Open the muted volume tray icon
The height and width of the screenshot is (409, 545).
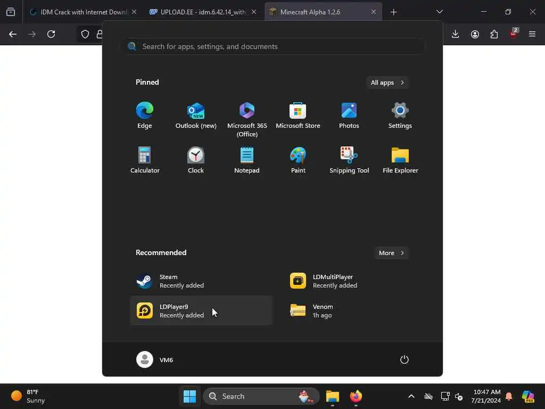459,396
